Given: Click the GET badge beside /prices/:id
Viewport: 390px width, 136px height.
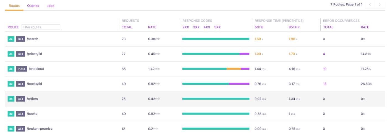Looking at the screenshot, I should click(20, 54).
